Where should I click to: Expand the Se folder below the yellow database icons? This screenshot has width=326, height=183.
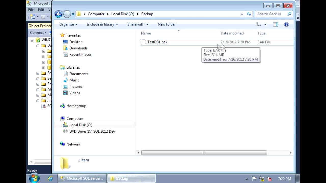tap(38, 73)
